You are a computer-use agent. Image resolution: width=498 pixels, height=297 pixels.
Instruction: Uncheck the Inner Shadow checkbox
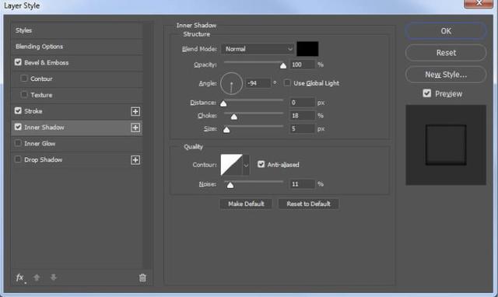click(x=18, y=127)
